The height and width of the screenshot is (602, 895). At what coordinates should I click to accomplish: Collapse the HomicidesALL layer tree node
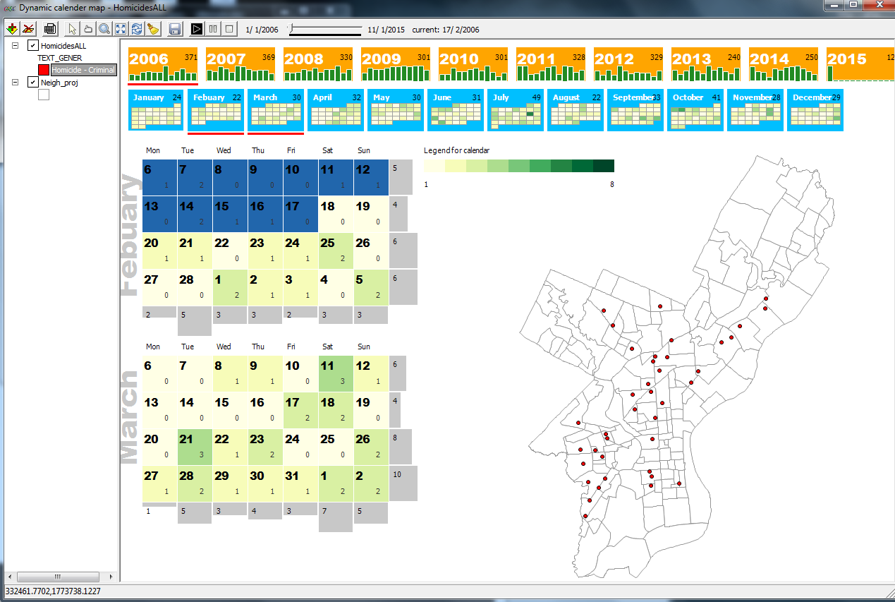click(x=16, y=46)
